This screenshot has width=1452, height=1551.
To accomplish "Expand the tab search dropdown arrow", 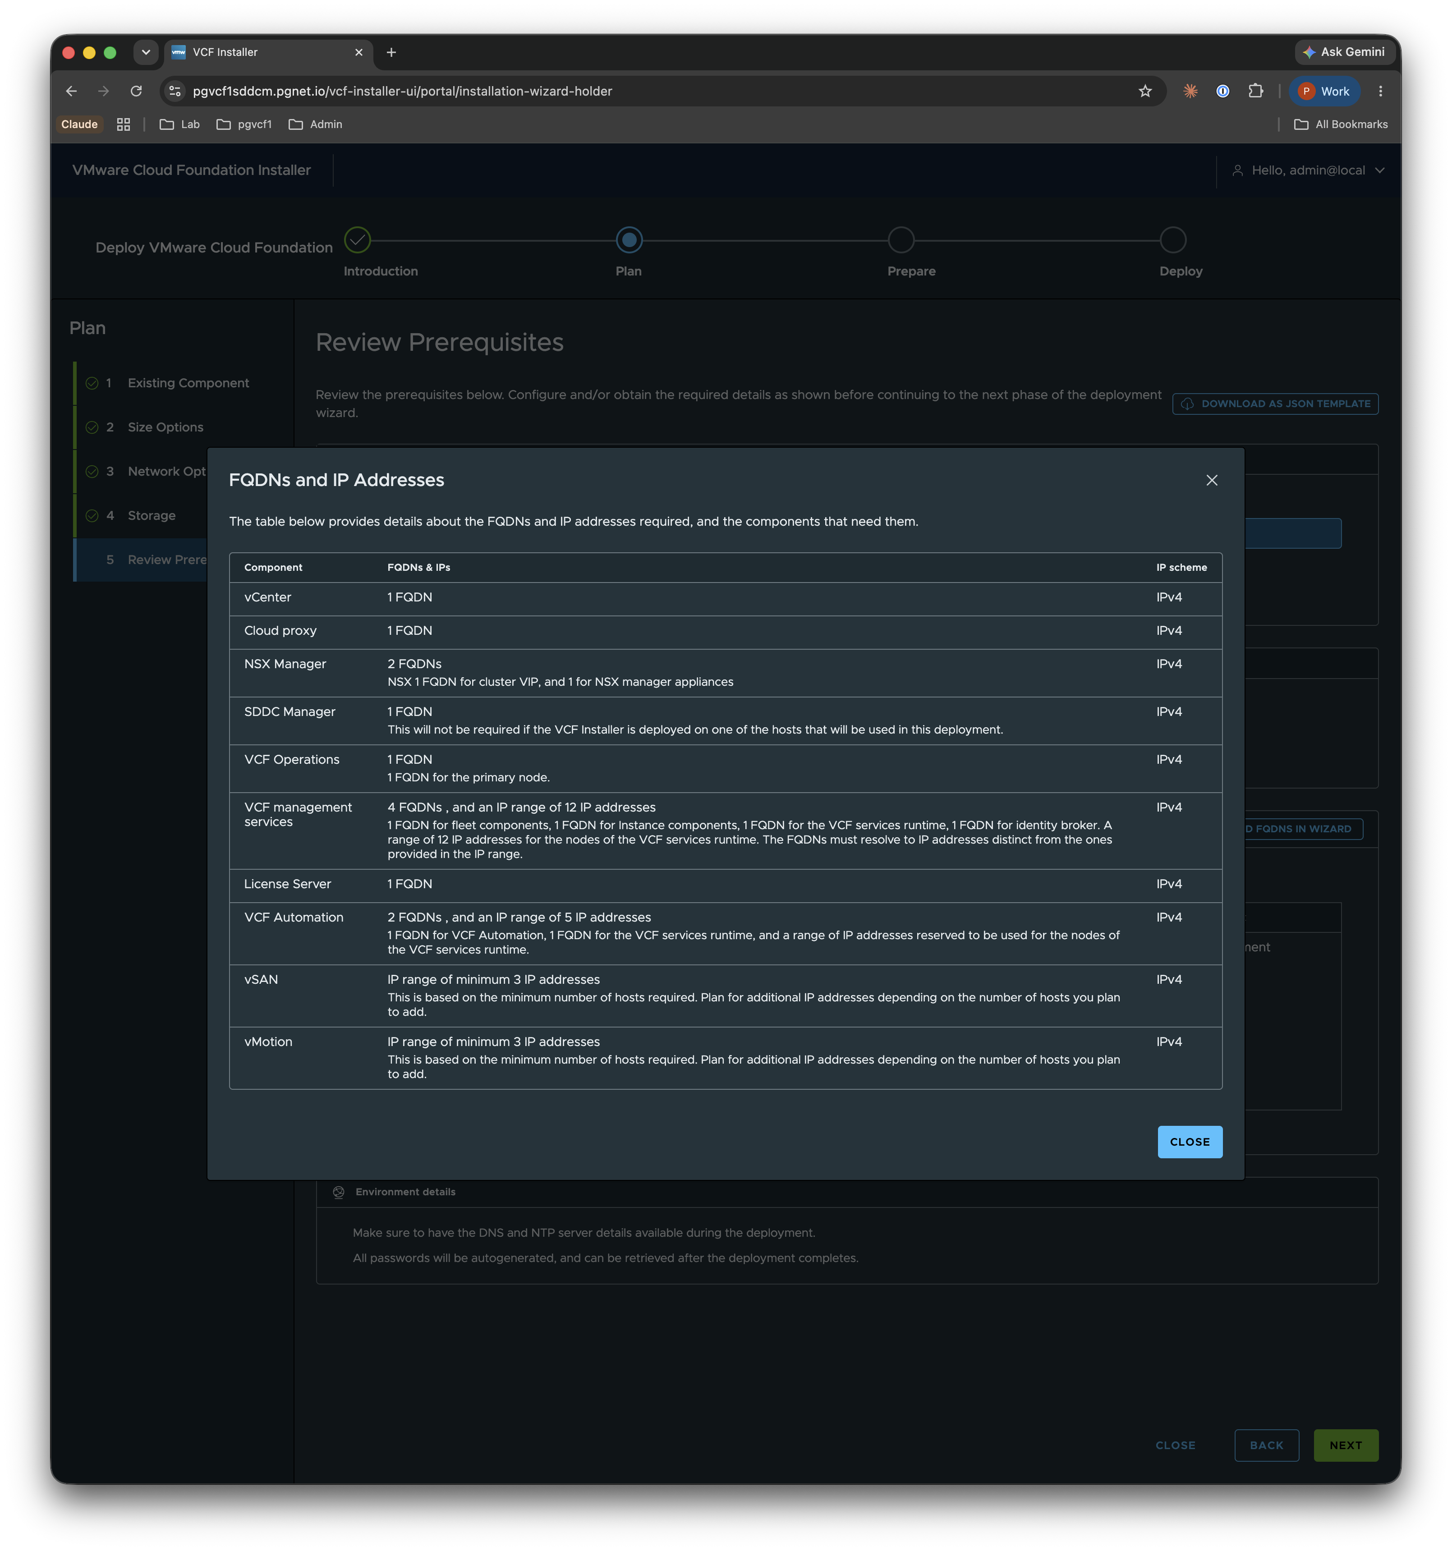I will [x=145, y=52].
